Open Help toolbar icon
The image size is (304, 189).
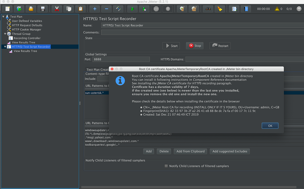point(246,9)
